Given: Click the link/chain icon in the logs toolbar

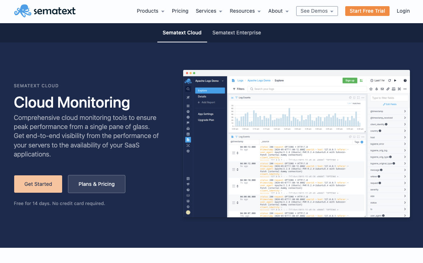Looking at the screenshot, I should (x=388, y=88).
